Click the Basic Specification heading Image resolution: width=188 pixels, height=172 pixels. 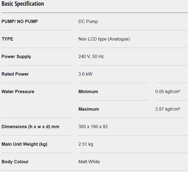click(23, 4)
